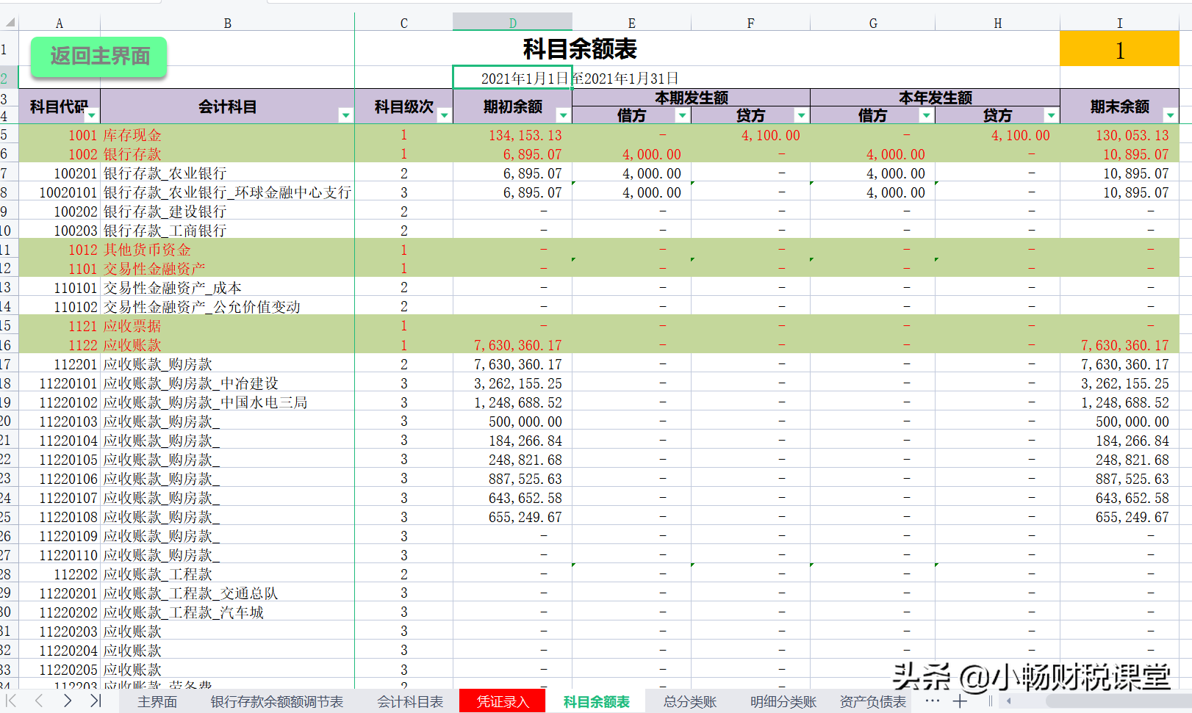1192x713 pixels.
Task: Click the select-all triangle corner icon
Action: tap(9, 22)
